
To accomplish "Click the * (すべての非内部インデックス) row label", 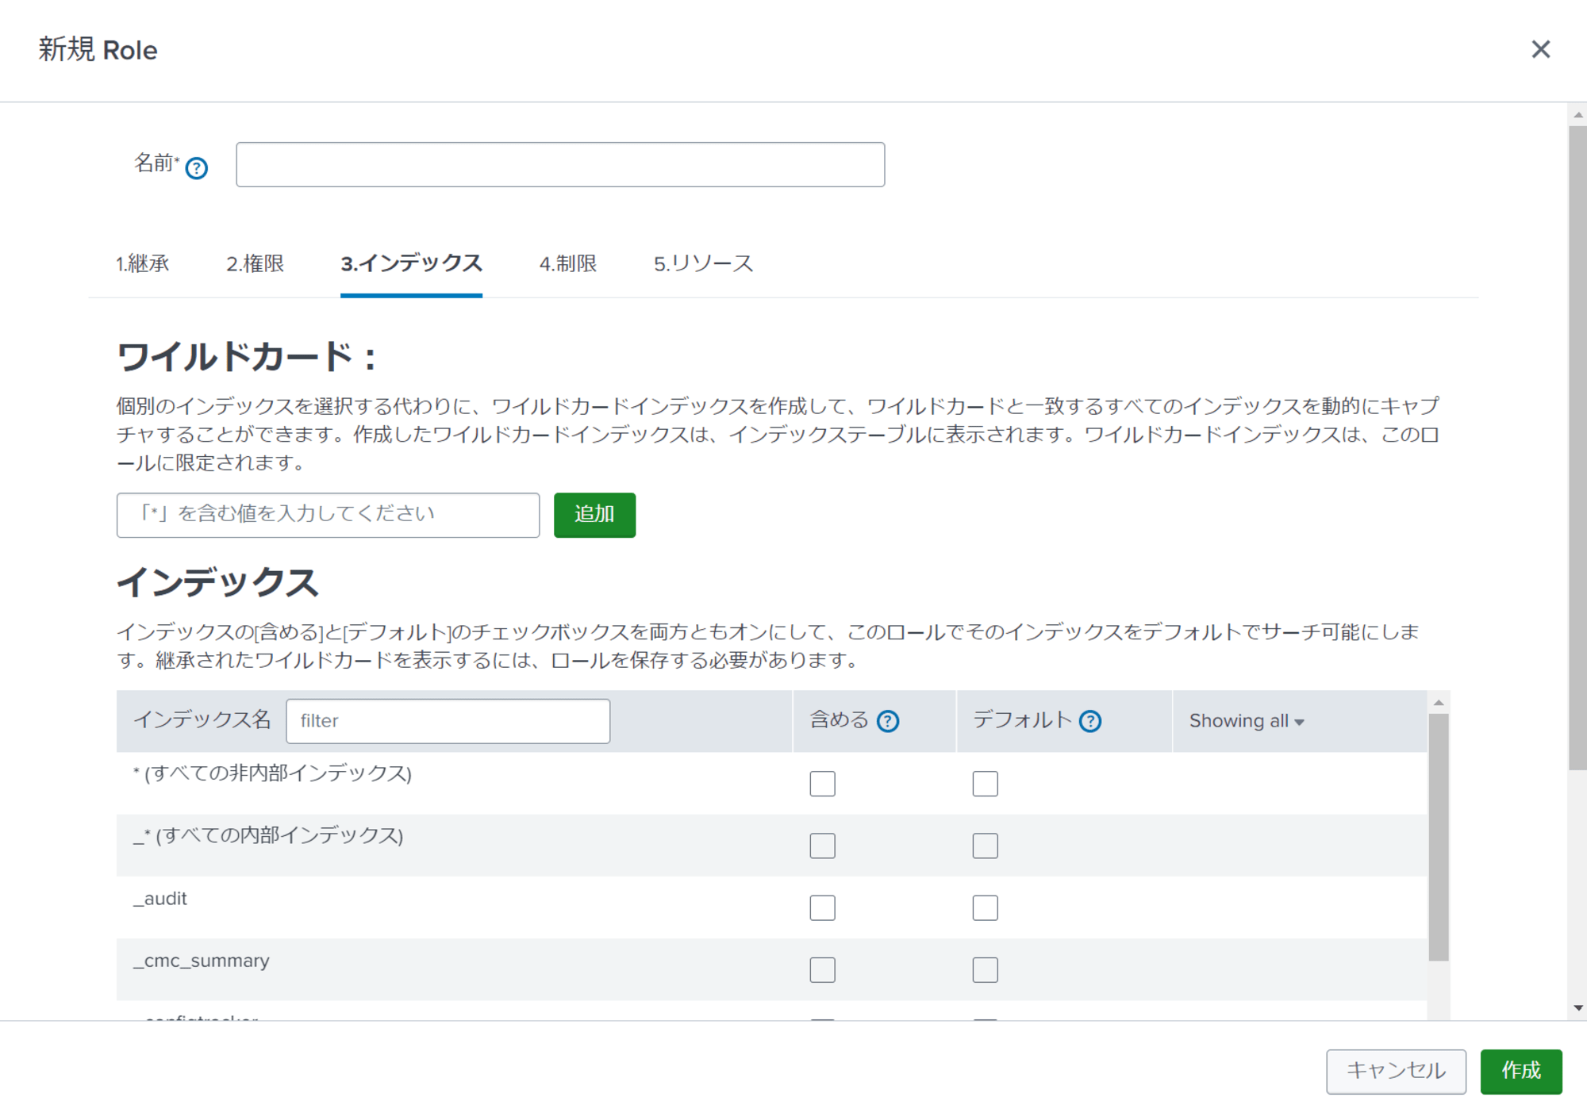I will tap(272, 773).
